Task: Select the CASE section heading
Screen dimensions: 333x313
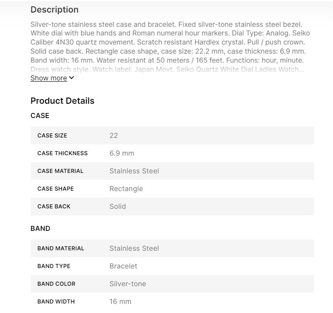Action: click(x=40, y=115)
